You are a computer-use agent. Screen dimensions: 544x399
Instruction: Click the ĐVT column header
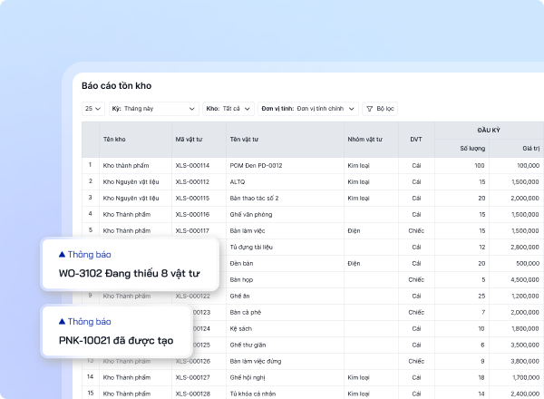point(416,140)
